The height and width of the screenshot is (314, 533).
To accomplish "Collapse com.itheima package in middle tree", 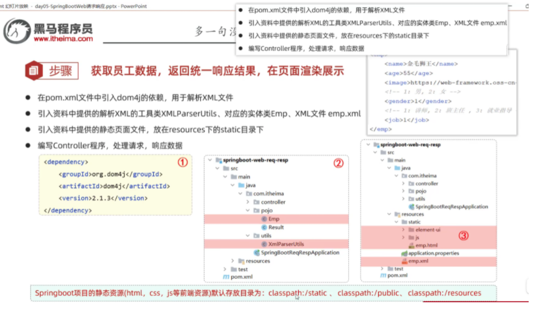I will pyautogui.click(x=240, y=194).
